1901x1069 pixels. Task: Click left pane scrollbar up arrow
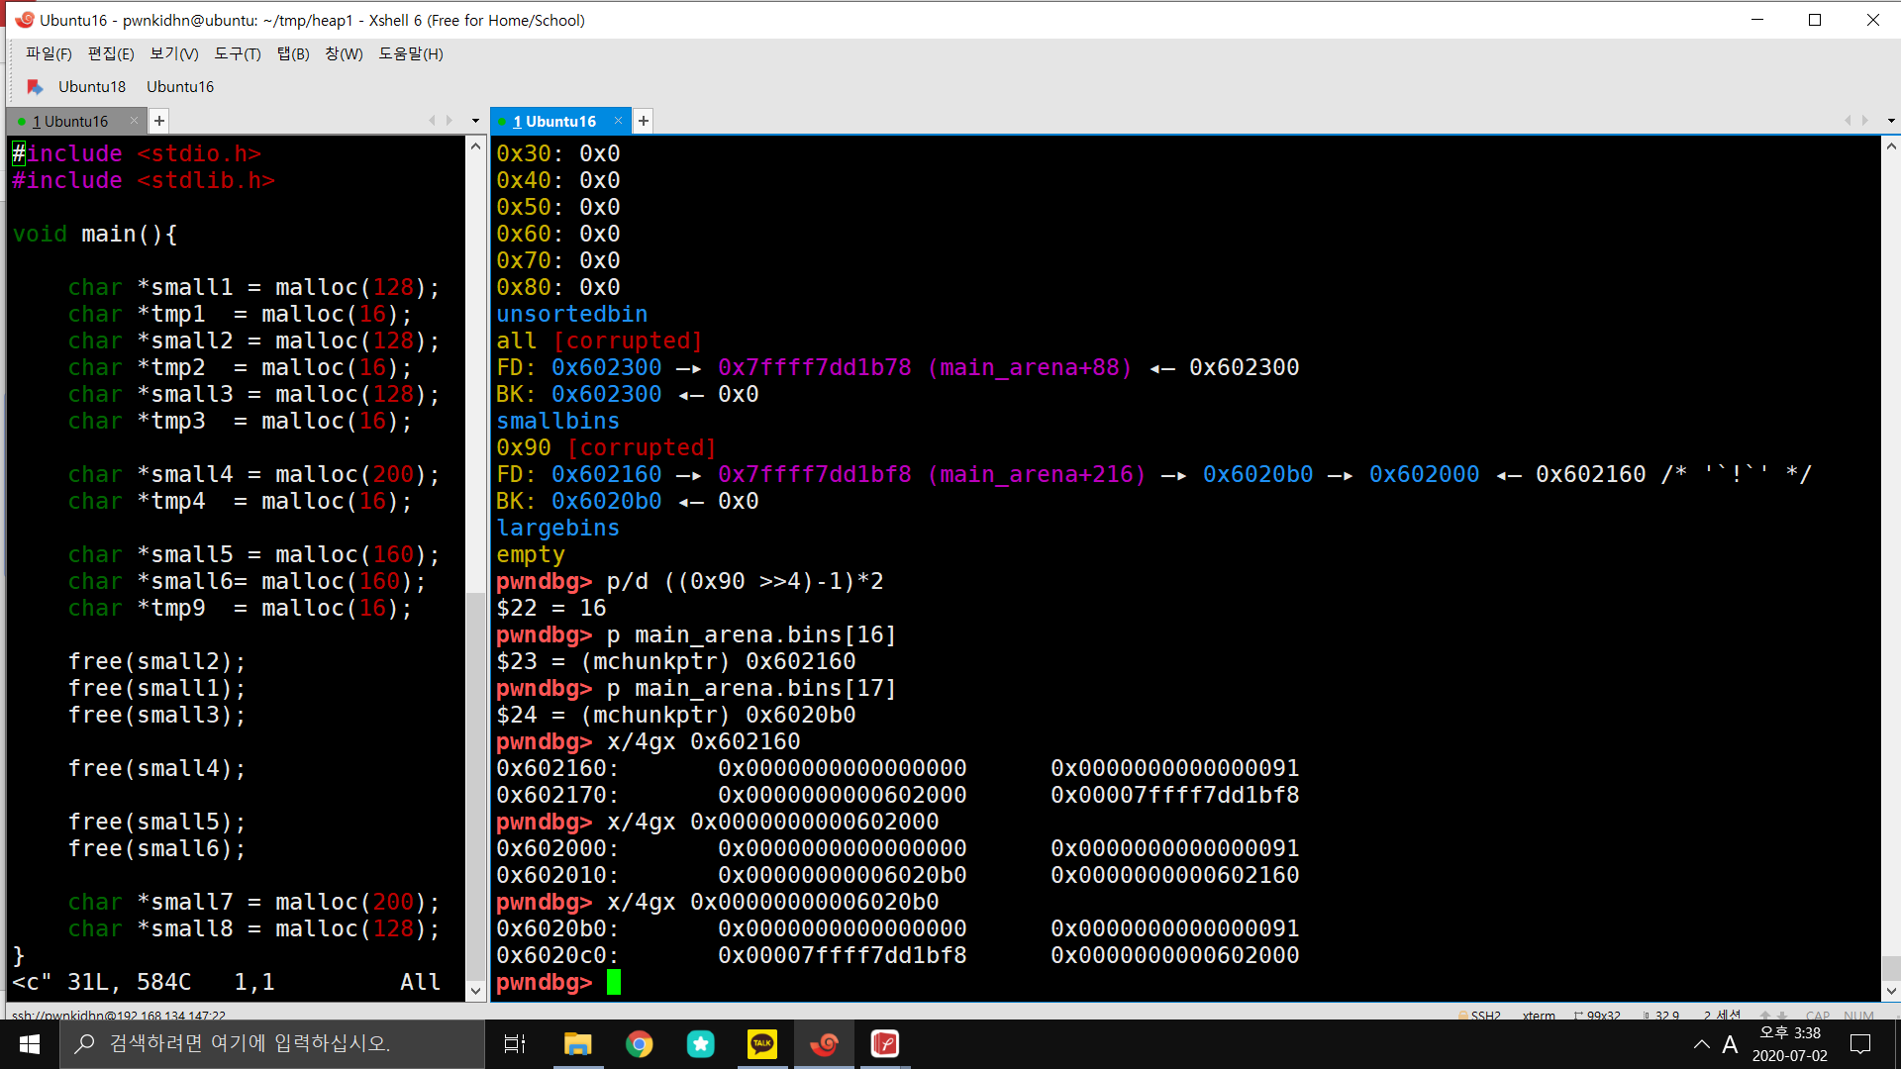(x=475, y=146)
